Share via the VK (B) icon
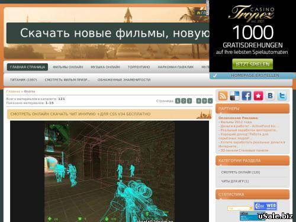The height and width of the screenshot is (222, 296). [271, 96]
